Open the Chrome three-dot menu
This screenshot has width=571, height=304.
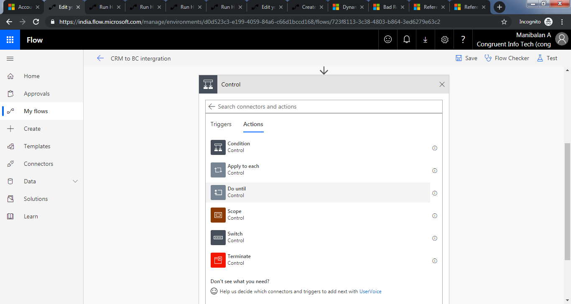(562, 22)
